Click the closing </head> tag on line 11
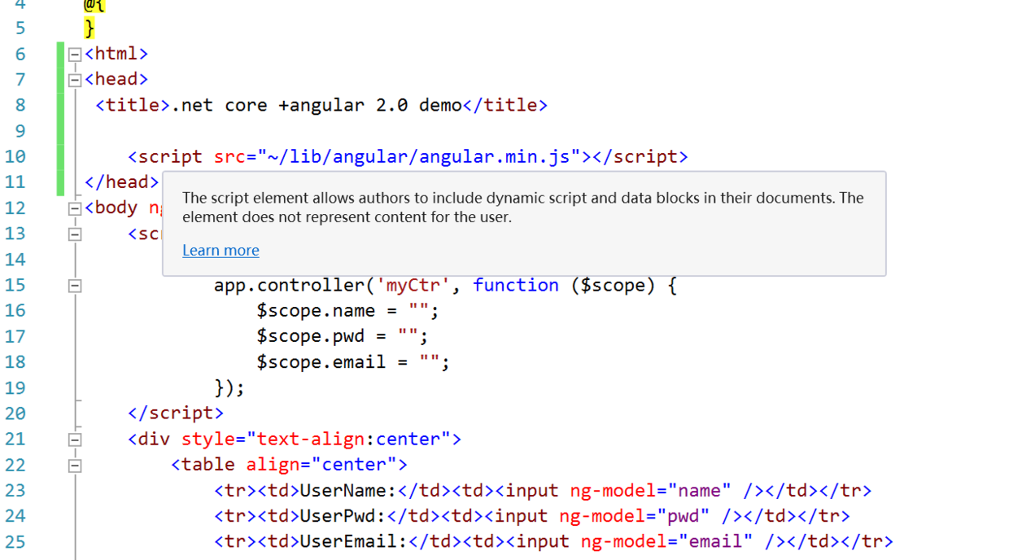The width and height of the screenshot is (1009, 560). click(x=122, y=182)
